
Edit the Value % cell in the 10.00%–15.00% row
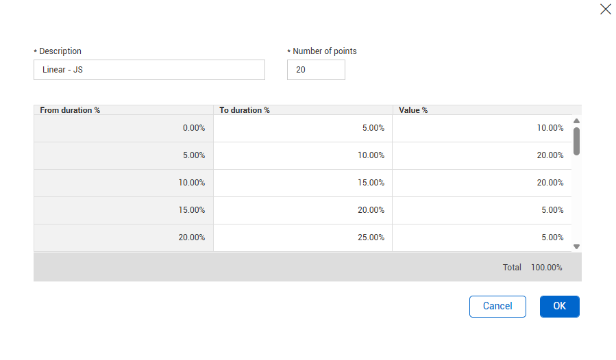click(x=482, y=183)
